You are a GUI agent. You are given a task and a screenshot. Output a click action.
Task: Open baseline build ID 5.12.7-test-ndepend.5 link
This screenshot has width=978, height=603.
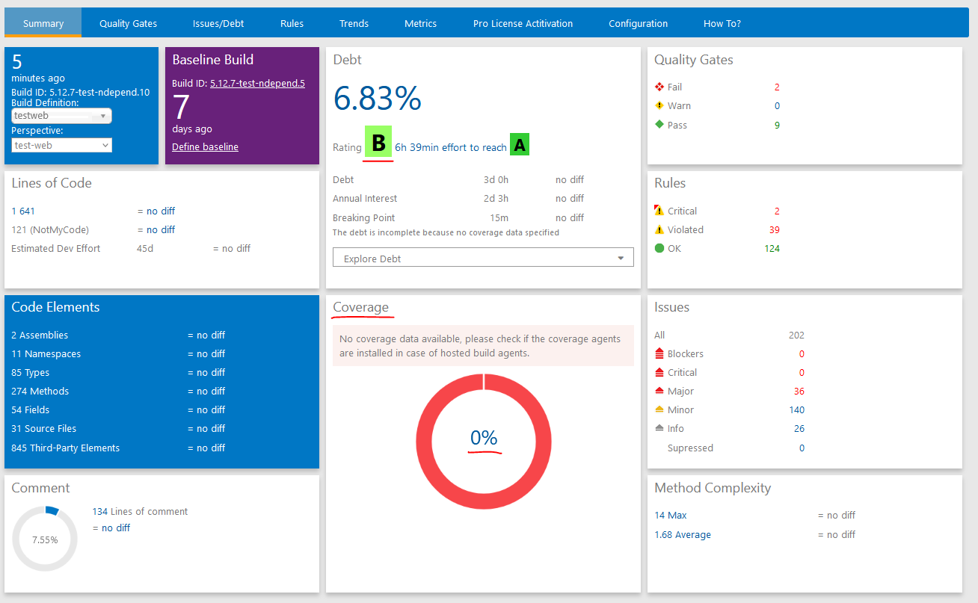257,84
